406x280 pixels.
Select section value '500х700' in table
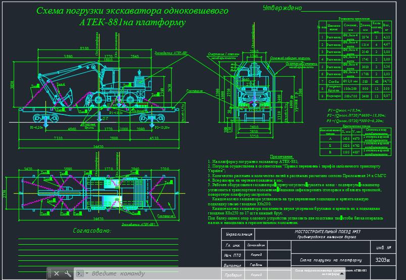point(350,96)
